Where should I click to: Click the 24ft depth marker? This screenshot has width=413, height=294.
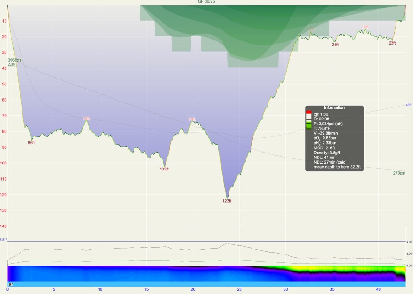335,45
